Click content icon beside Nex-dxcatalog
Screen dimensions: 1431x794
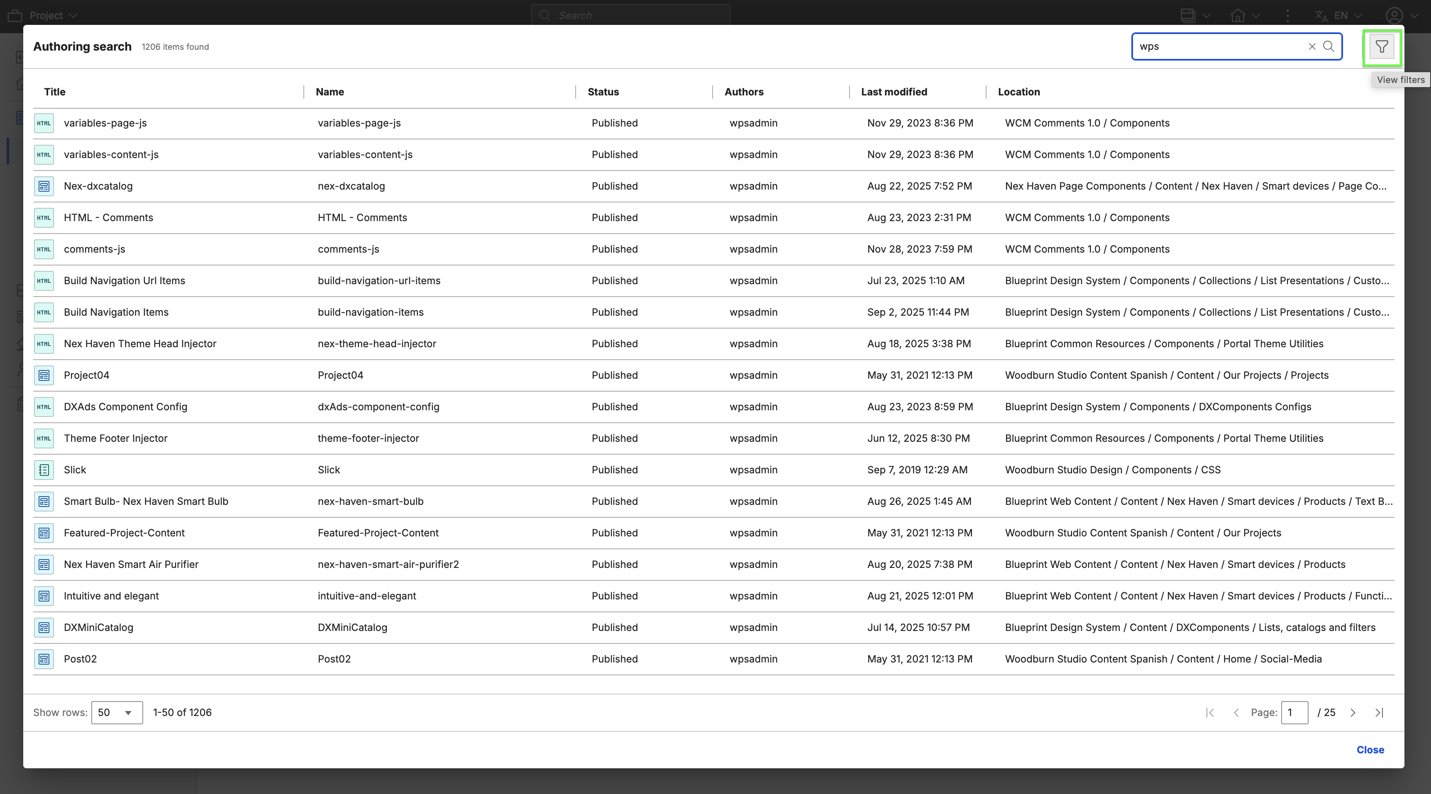click(x=44, y=186)
